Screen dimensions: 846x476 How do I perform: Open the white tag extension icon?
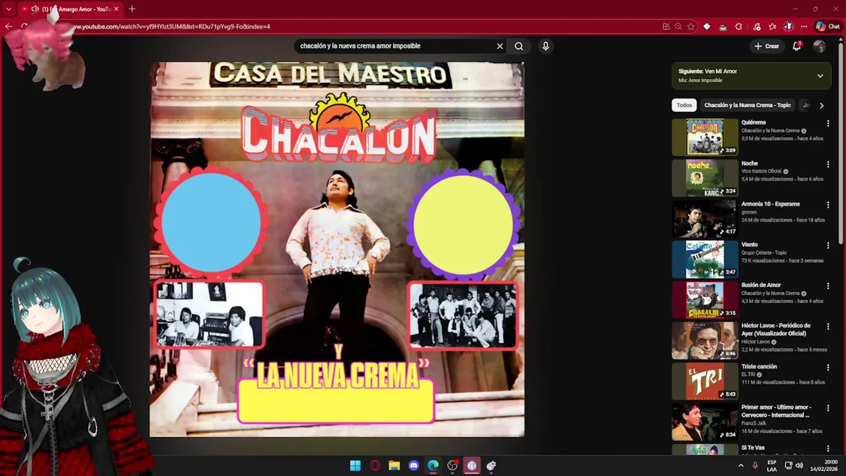(707, 26)
